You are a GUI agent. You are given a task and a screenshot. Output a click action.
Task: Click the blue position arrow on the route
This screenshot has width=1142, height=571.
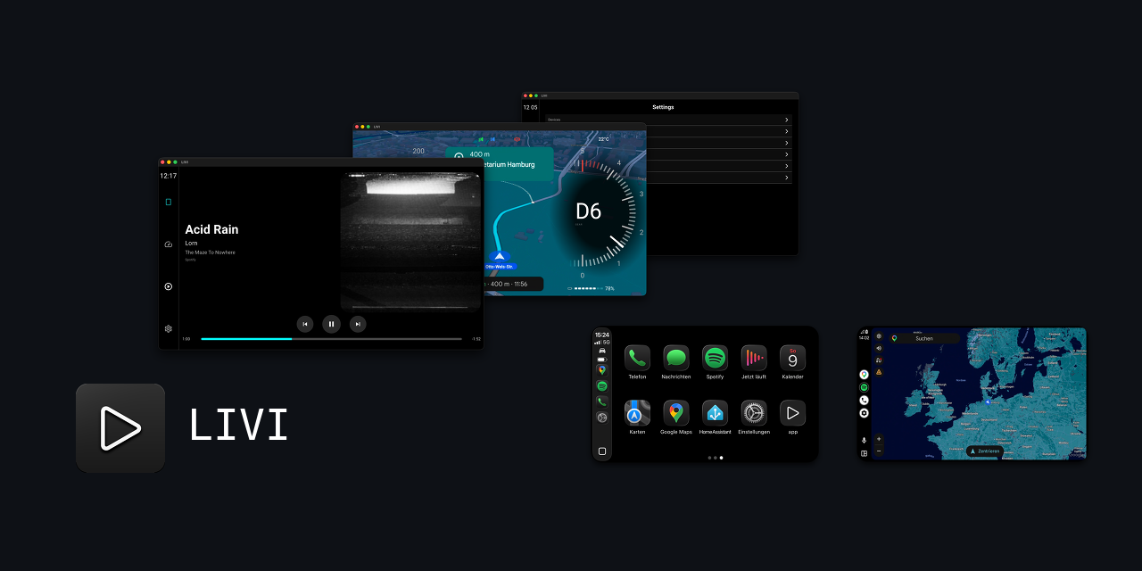(x=499, y=256)
